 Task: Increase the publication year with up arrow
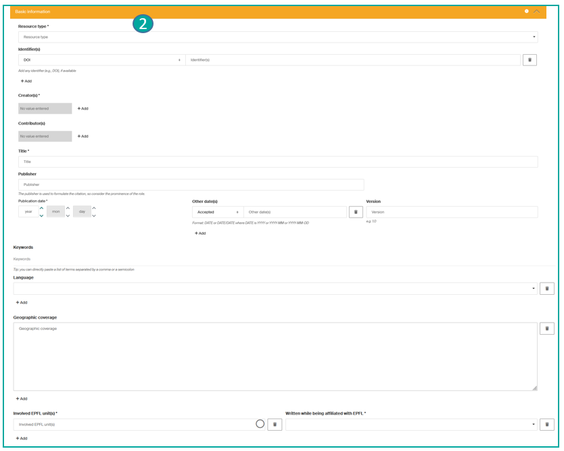pos(41,208)
